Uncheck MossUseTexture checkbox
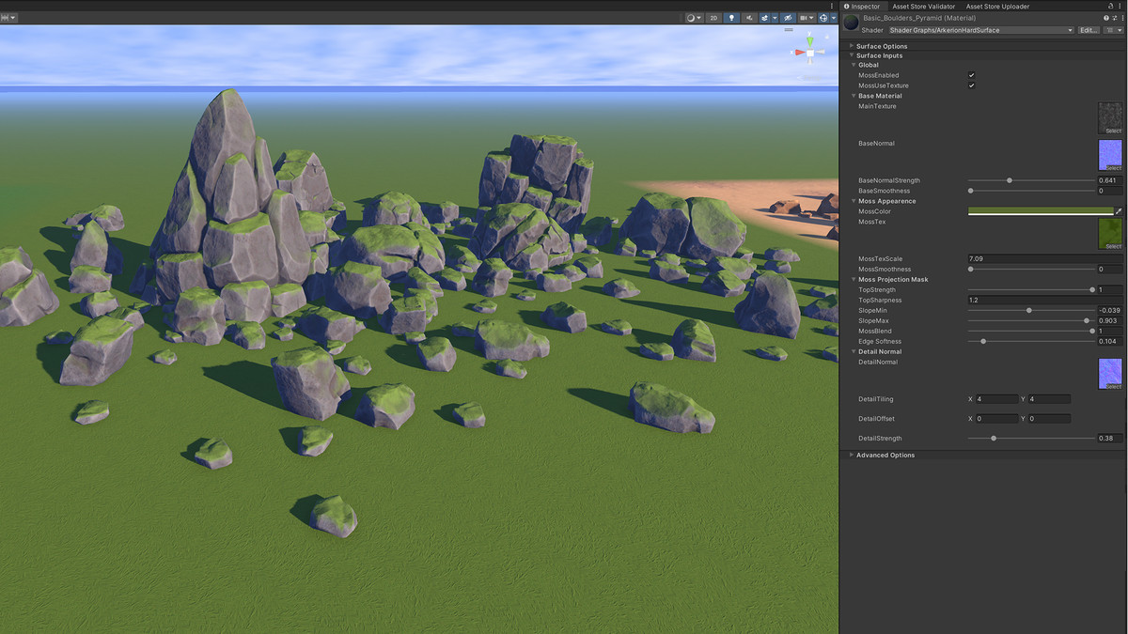This screenshot has width=1128, height=634. (x=971, y=85)
